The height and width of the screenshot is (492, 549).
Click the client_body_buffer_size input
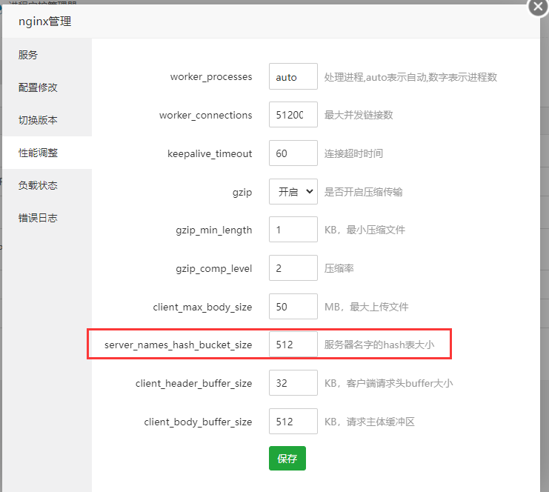click(x=293, y=422)
